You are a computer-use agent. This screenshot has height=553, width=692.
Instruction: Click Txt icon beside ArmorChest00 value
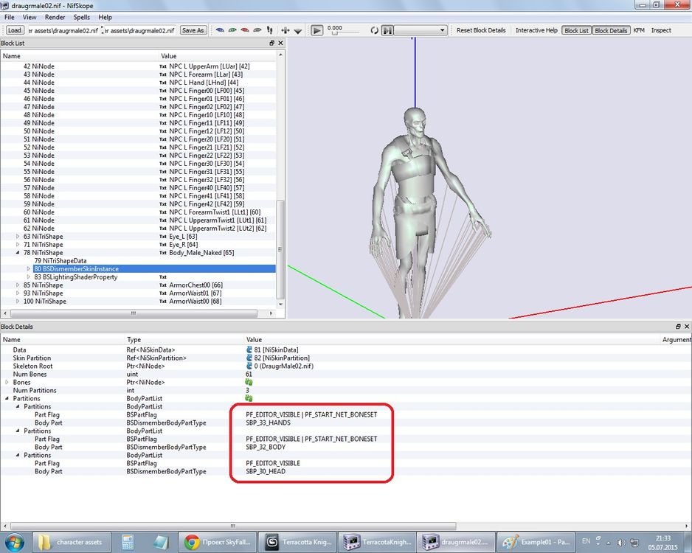pos(163,285)
